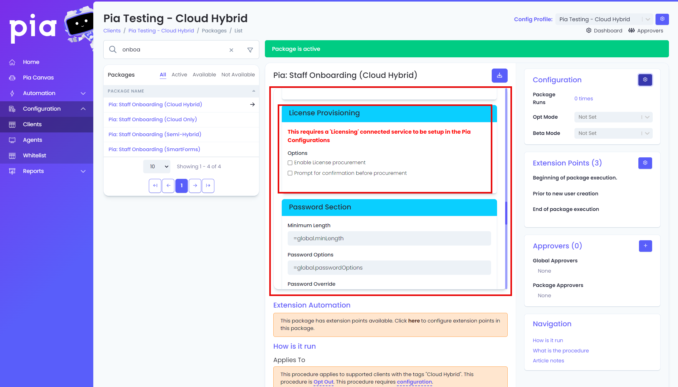The height and width of the screenshot is (387, 678).
Task: Open Extension Points gear settings
Action: coord(645,163)
